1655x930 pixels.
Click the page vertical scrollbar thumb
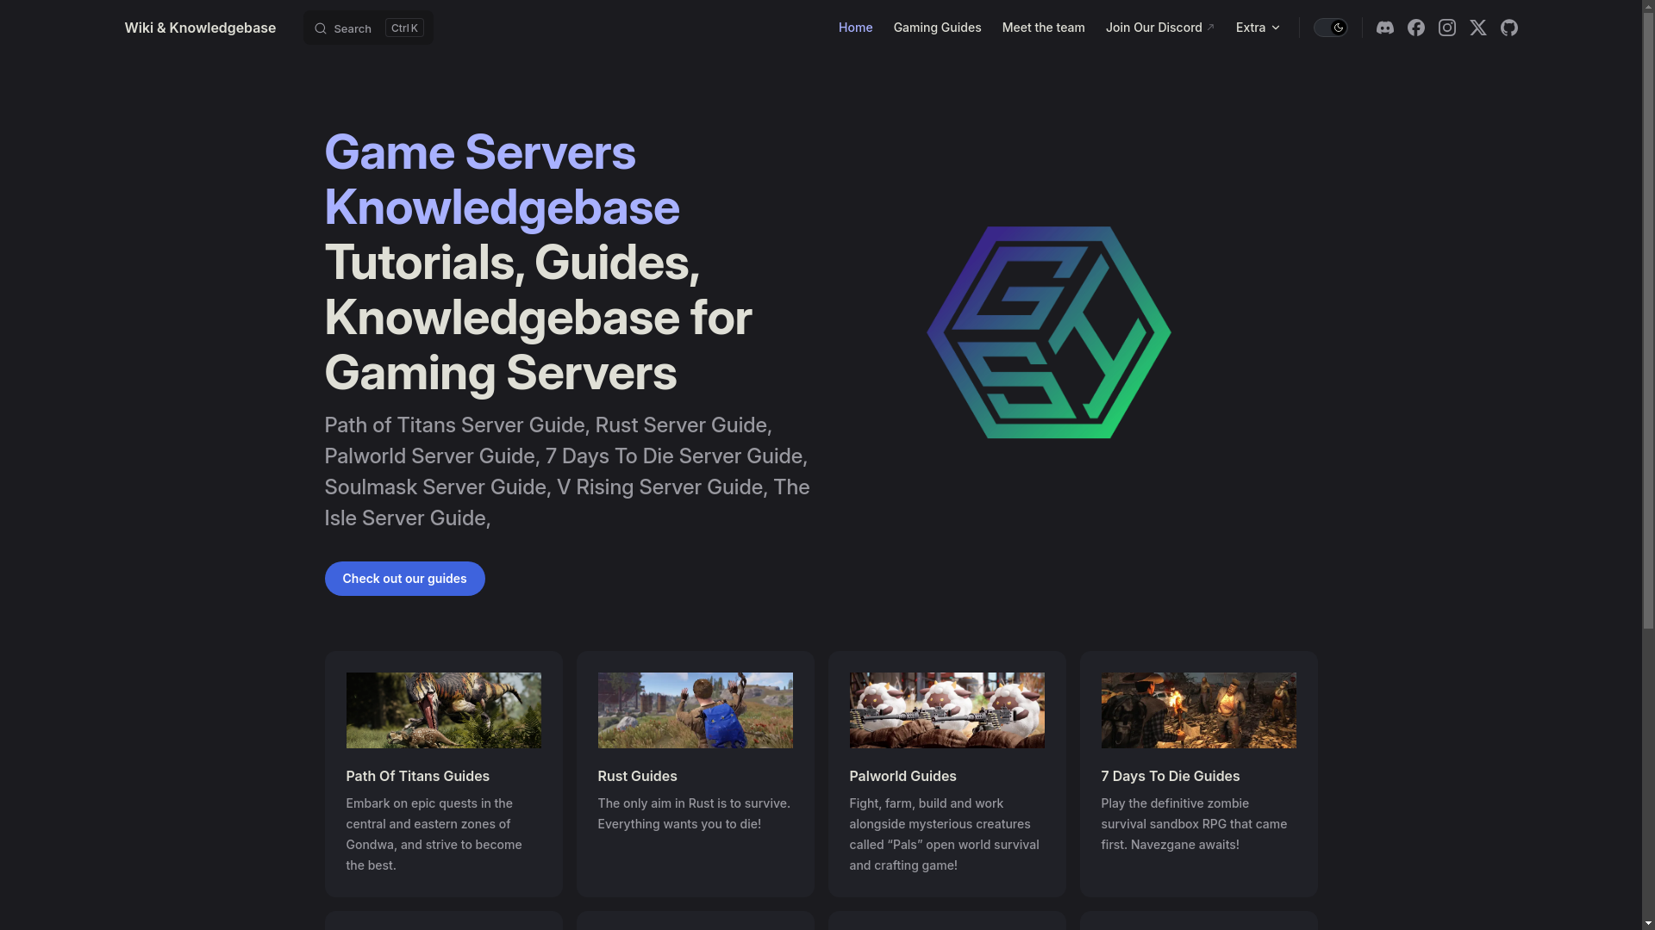pyautogui.click(x=1648, y=320)
